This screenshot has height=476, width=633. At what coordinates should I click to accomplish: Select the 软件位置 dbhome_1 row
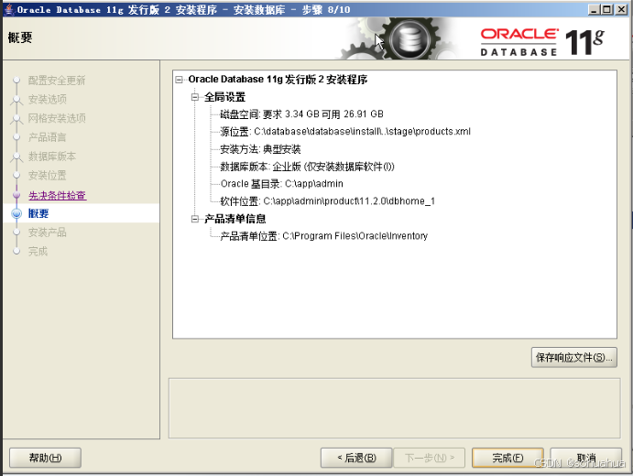coord(327,201)
